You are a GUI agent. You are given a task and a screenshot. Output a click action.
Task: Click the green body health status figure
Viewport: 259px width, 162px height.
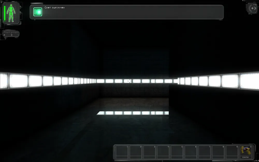click(x=11, y=13)
